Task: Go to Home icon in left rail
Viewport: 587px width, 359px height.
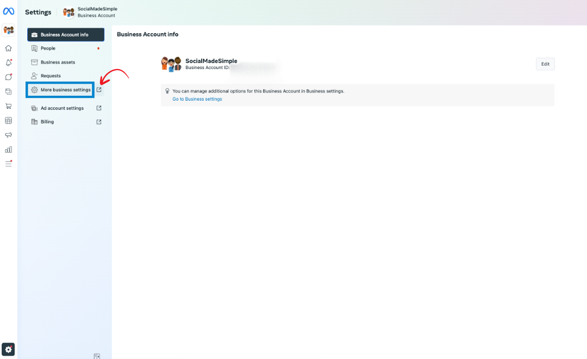Action: point(8,48)
